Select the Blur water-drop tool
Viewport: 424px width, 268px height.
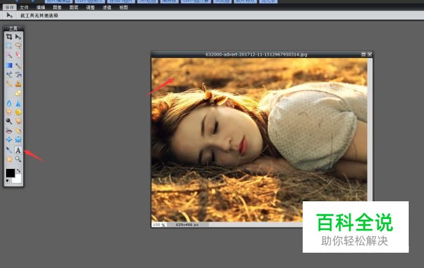click(x=9, y=103)
